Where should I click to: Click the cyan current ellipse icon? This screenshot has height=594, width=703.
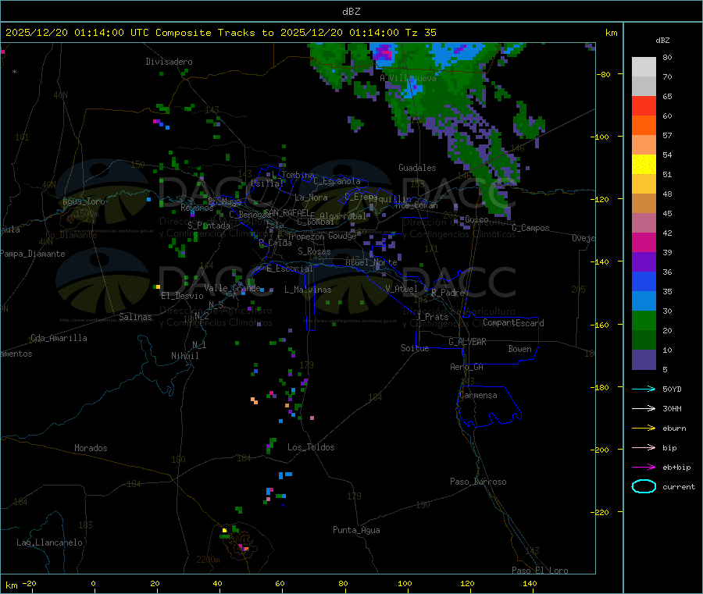644,486
